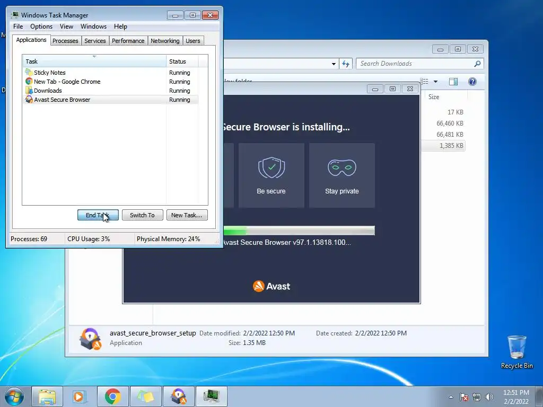Click the search magnifier in Downloads window
This screenshot has width=543, height=407.
click(x=477, y=64)
